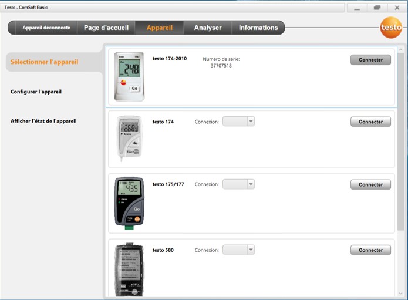The image size is (408, 300).
Task: Select Afficher l'état de l'appareil
Action: pos(43,121)
